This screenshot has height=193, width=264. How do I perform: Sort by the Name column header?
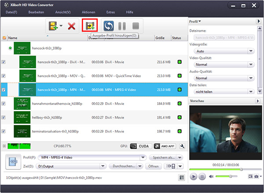(x=47, y=38)
